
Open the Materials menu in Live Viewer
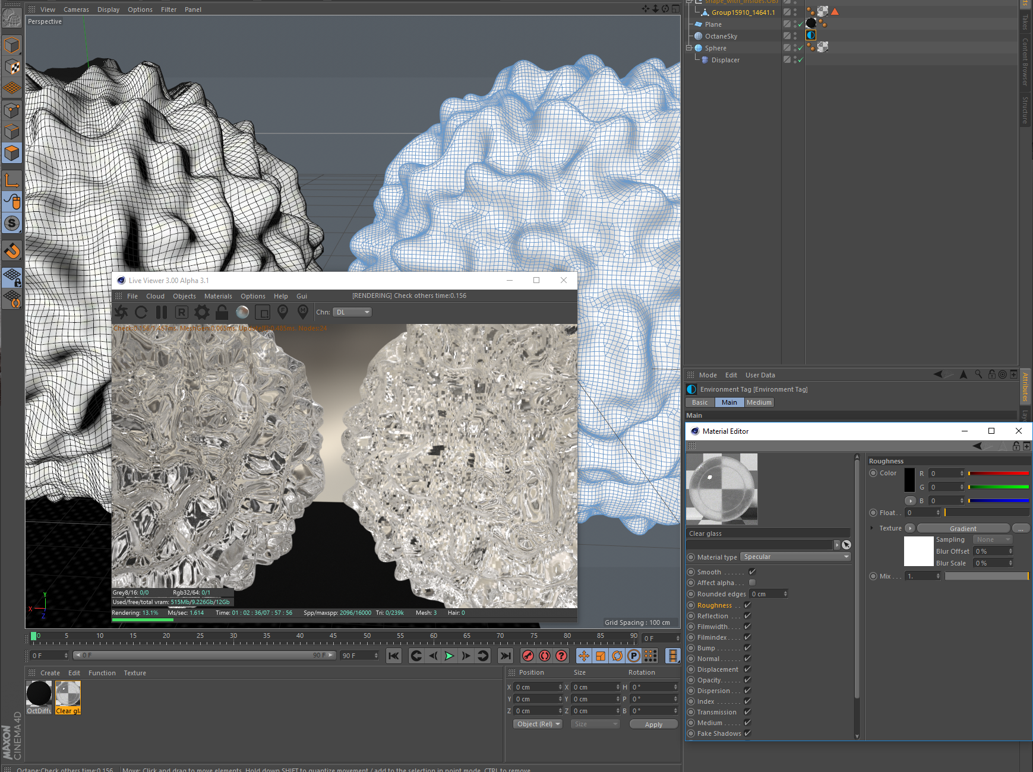point(218,296)
